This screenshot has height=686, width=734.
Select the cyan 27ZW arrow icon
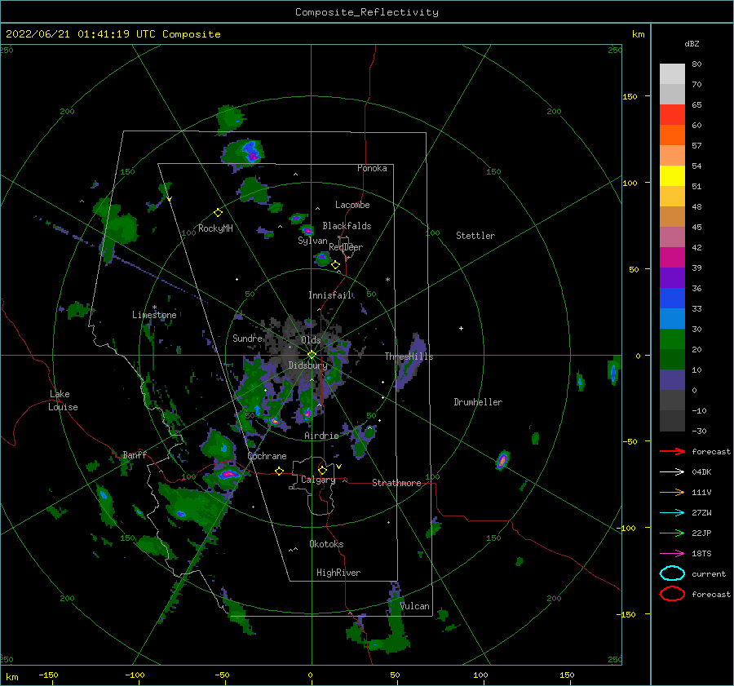tap(672, 513)
